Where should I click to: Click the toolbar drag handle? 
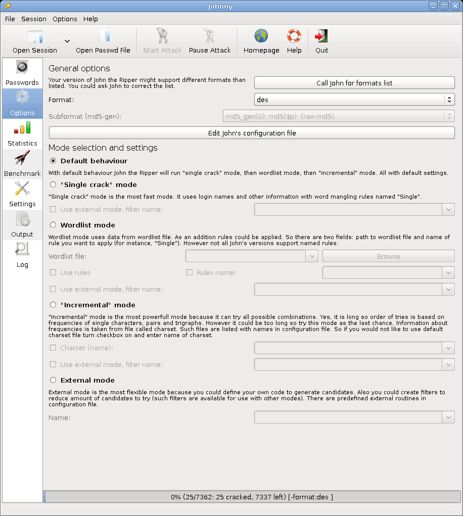(5, 41)
